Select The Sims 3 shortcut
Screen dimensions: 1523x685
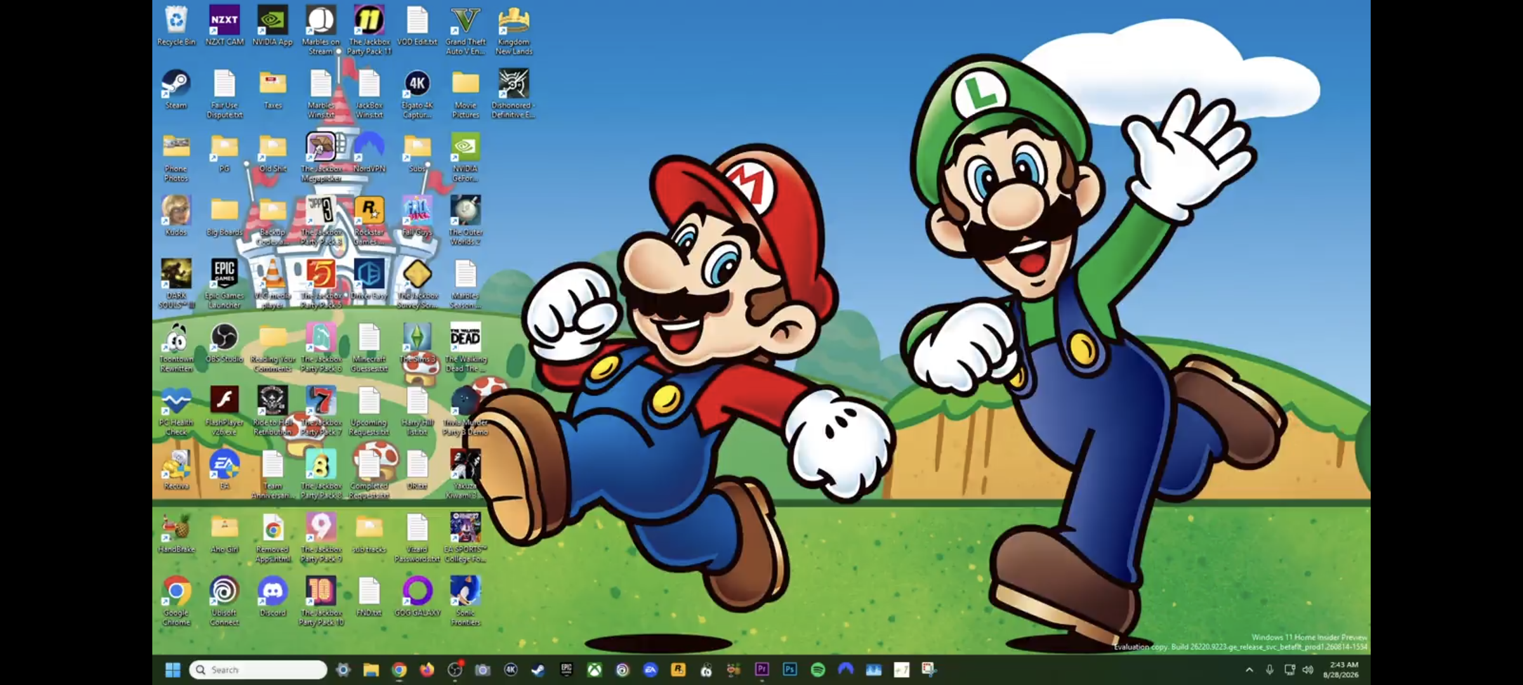[x=418, y=342]
